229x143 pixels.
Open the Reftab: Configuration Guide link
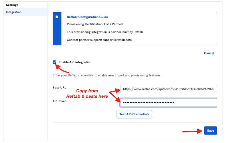(87, 17)
